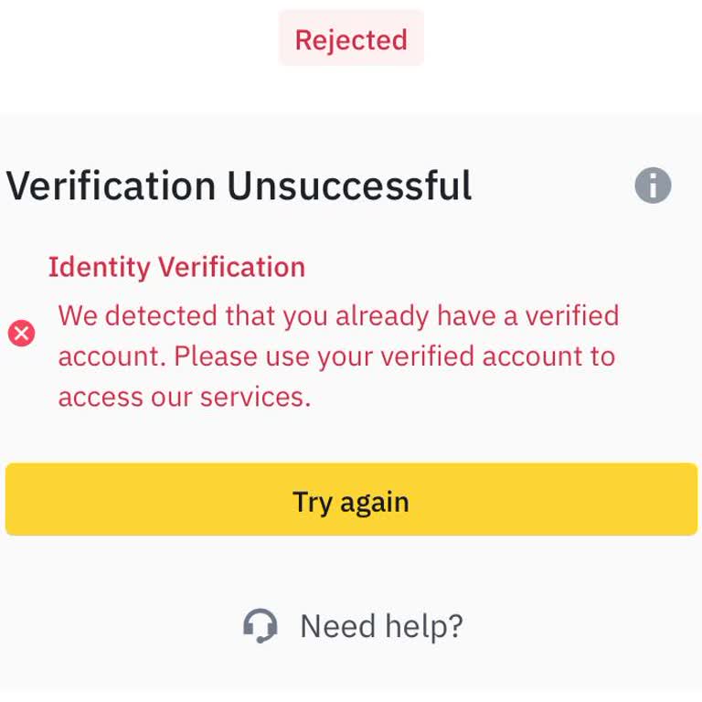Viewport: 702px width, 702px height.
Task: Click the red error X icon
Action: (x=22, y=333)
